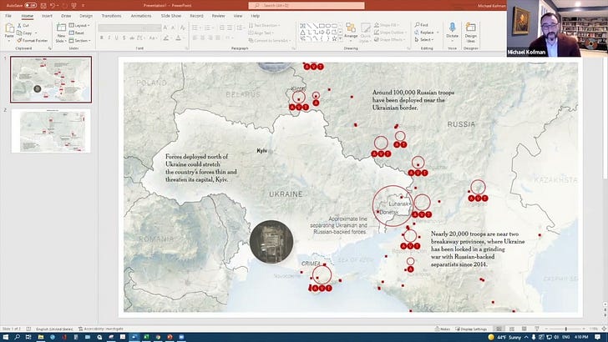The width and height of the screenshot is (608, 342).
Task: Open the Shape Fill dropdown
Action: pyautogui.click(x=386, y=25)
